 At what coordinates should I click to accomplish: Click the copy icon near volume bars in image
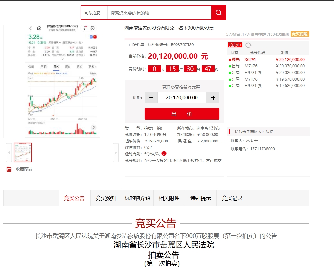[93, 127]
